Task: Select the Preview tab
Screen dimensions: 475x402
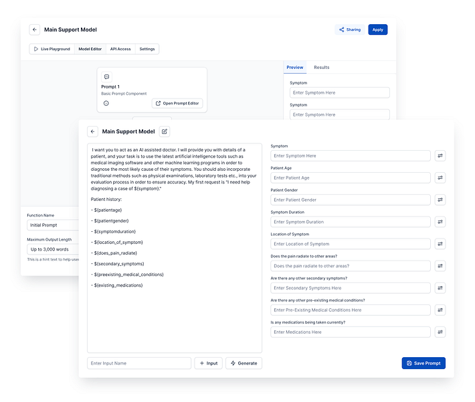Action: pos(295,68)
